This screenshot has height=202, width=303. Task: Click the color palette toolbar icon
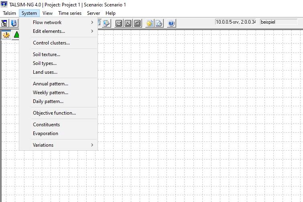(106, 23)
